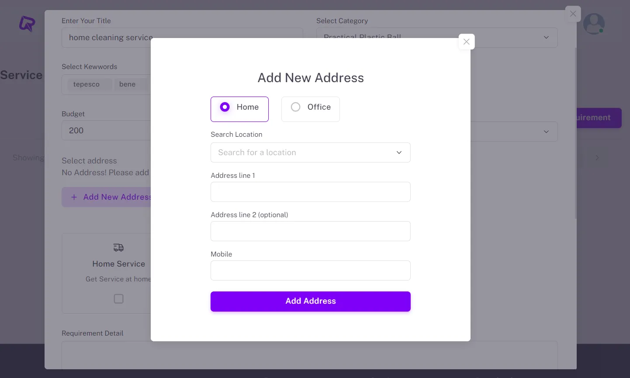Select the Office address type

click(310, 109)
